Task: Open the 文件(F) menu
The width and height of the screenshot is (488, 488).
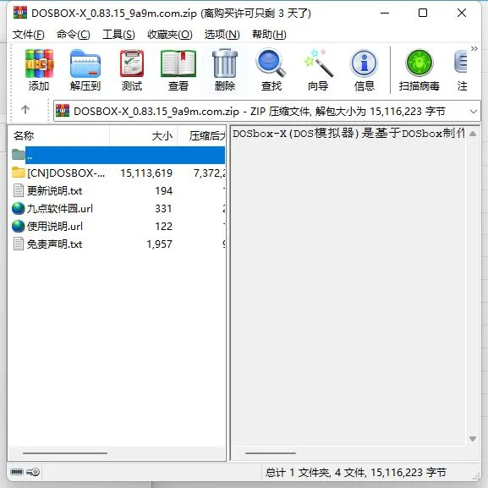Action: click(28, 34)
